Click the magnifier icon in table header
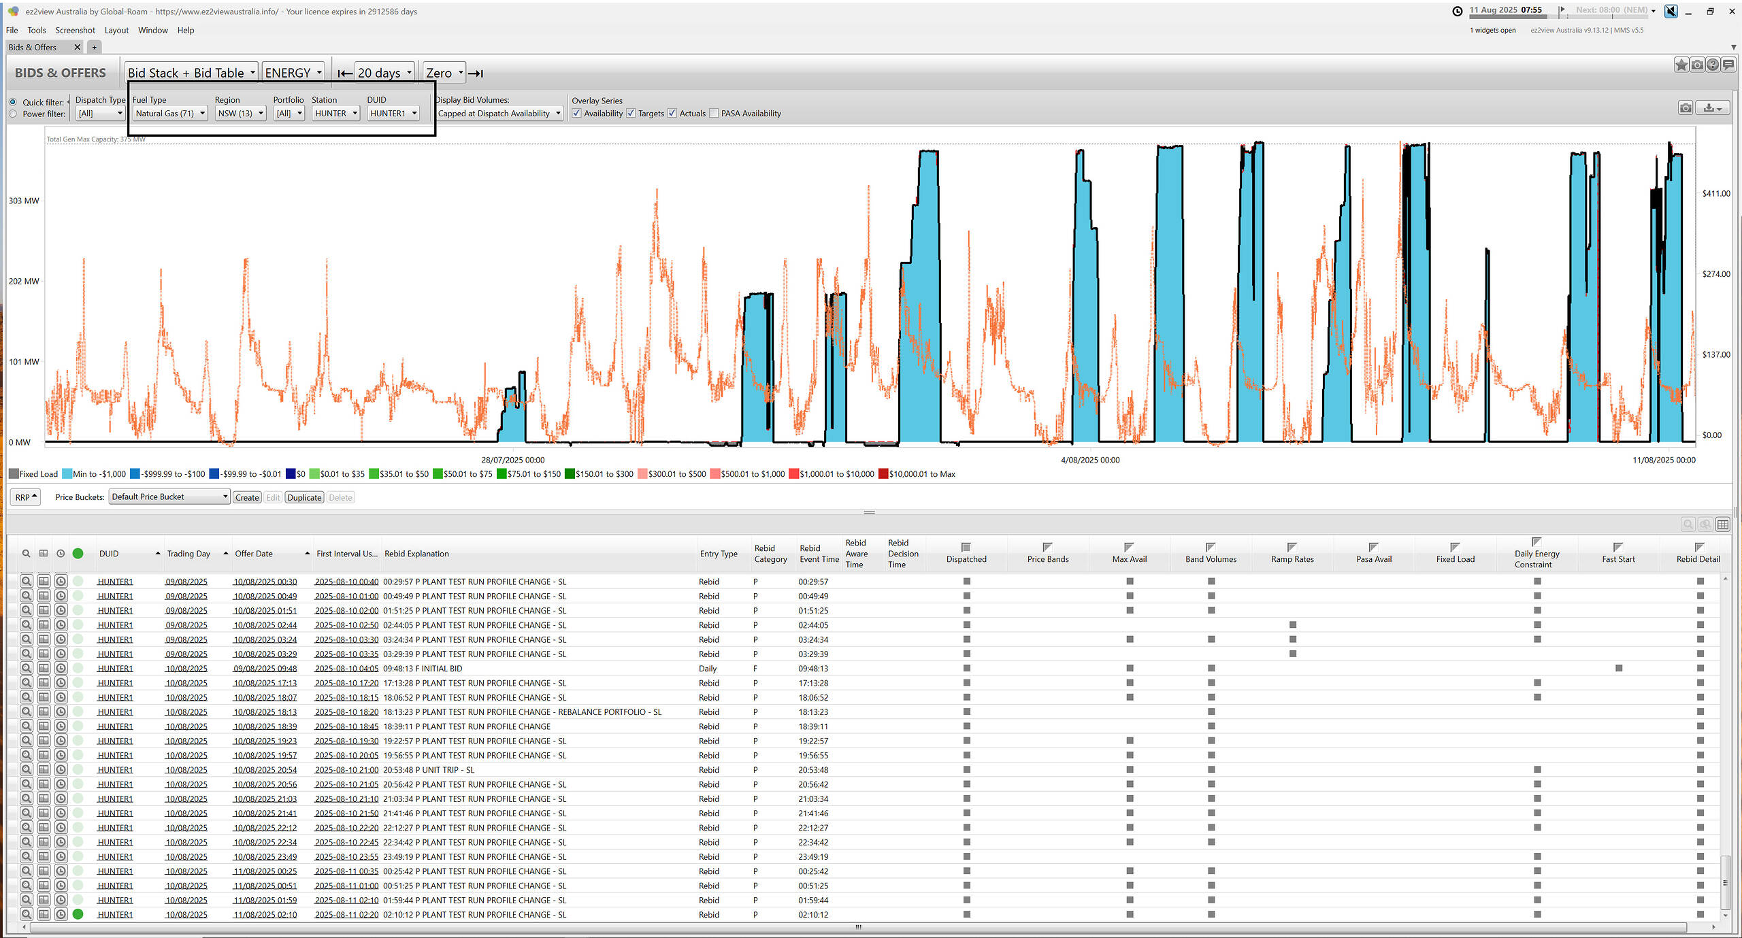This screenshot has height=938, width=1742. [x=26, y=554]
